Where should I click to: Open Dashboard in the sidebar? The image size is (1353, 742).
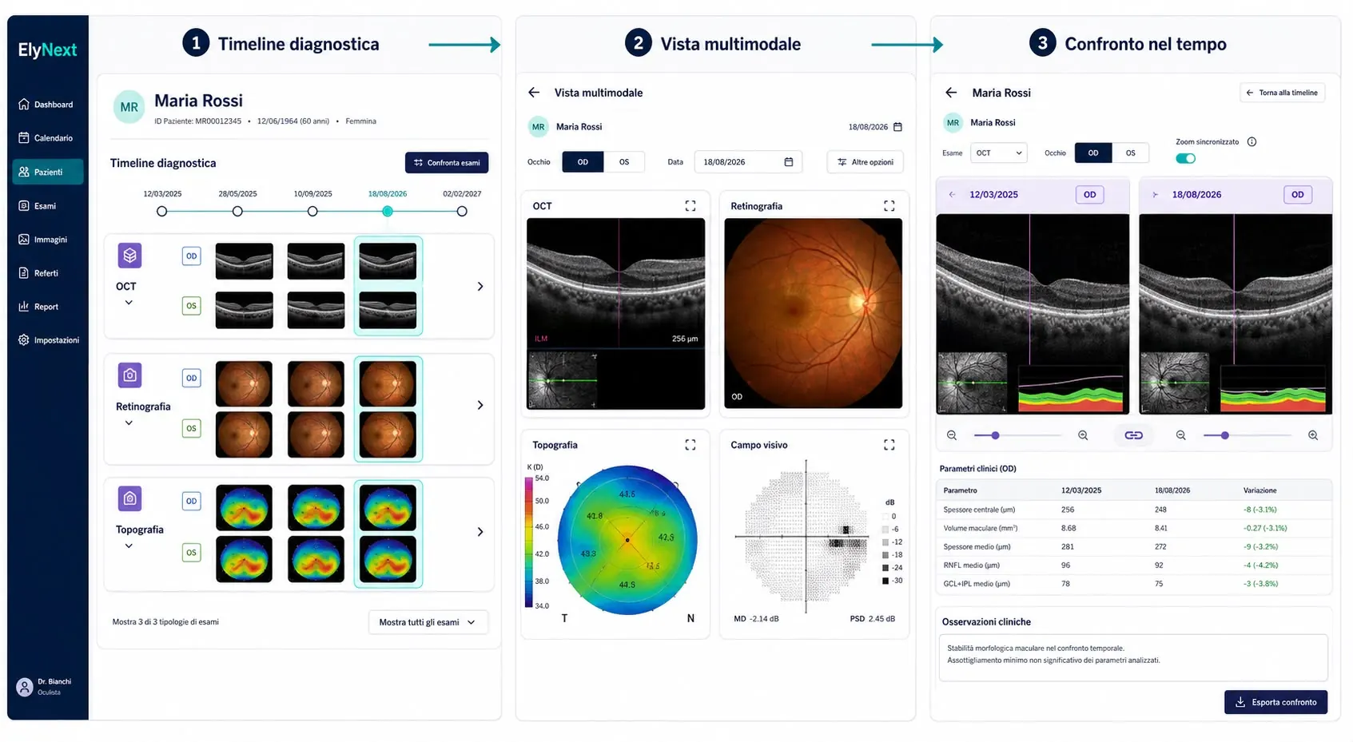(x=46, y=105)
